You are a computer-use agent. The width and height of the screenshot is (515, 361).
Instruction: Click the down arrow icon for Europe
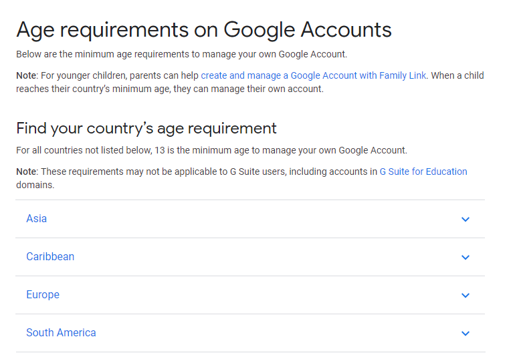466,296
